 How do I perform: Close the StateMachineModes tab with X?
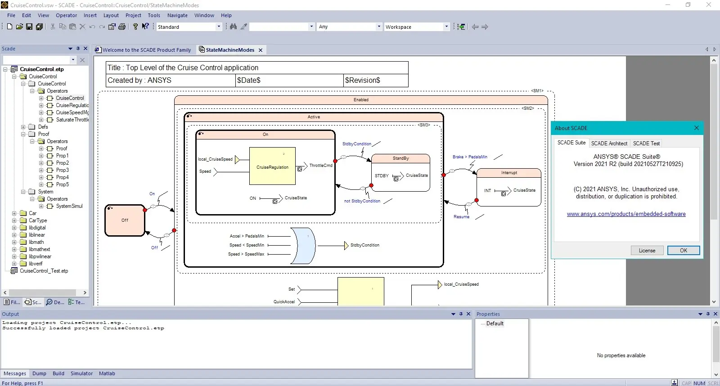pyautogui.click(x=261, y=50)
